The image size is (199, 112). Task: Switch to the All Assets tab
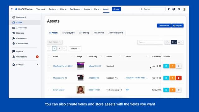[53, 33]
